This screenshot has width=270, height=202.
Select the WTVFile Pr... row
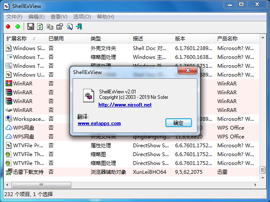point(131,146)
